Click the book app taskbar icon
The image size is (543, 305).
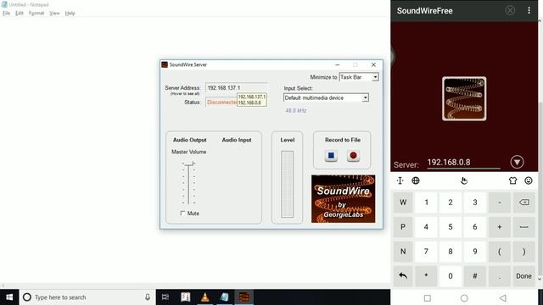tap(186, 297)
